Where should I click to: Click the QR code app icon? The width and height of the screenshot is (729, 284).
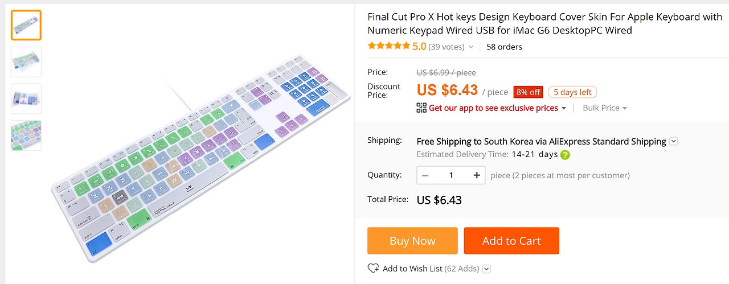click(421, 108)
